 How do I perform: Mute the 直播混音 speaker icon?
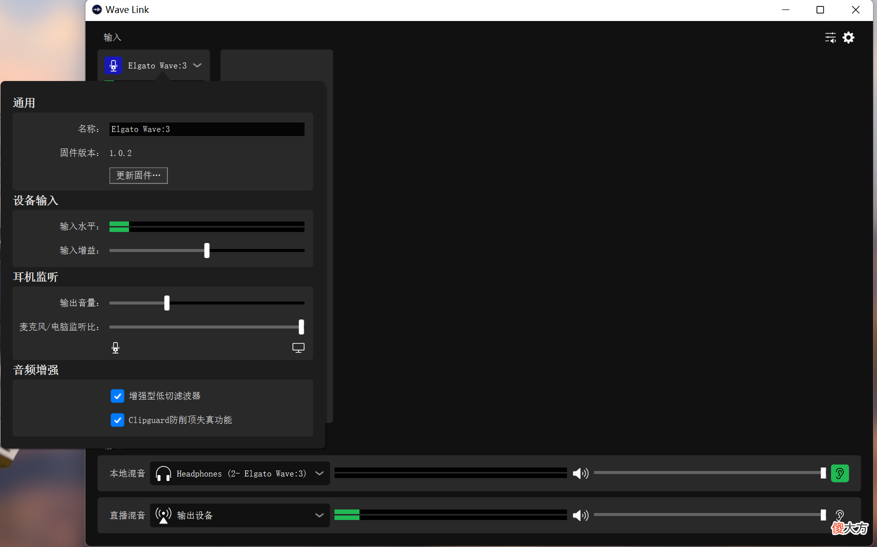coord(580,515)
